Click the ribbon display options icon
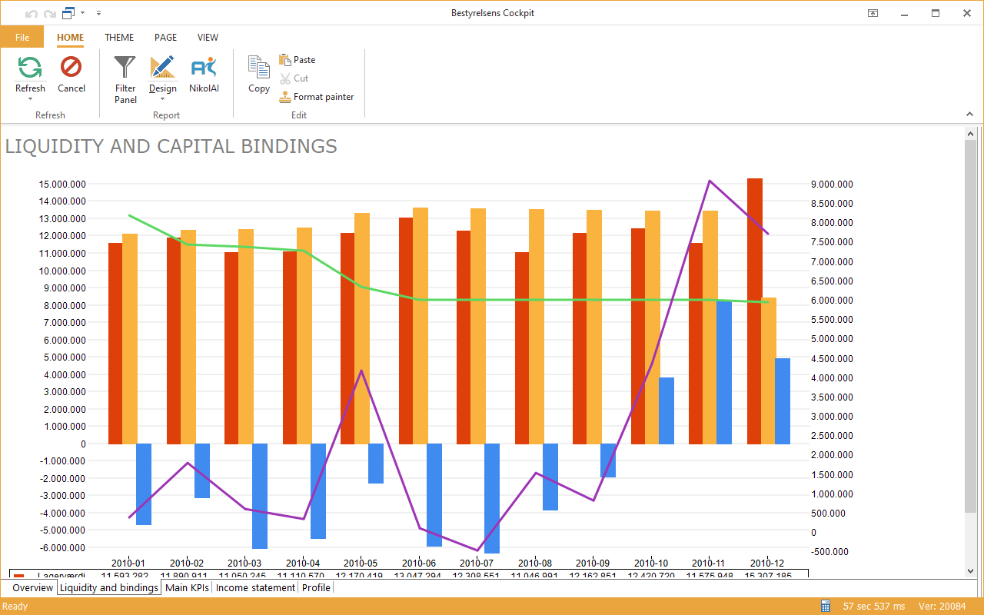The height and width of the screenshot is (615, 984). point(873,13)
